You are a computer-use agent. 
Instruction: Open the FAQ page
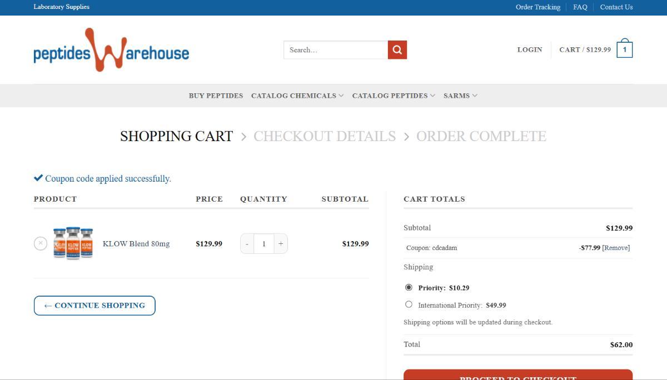click(x=580, y=7)
